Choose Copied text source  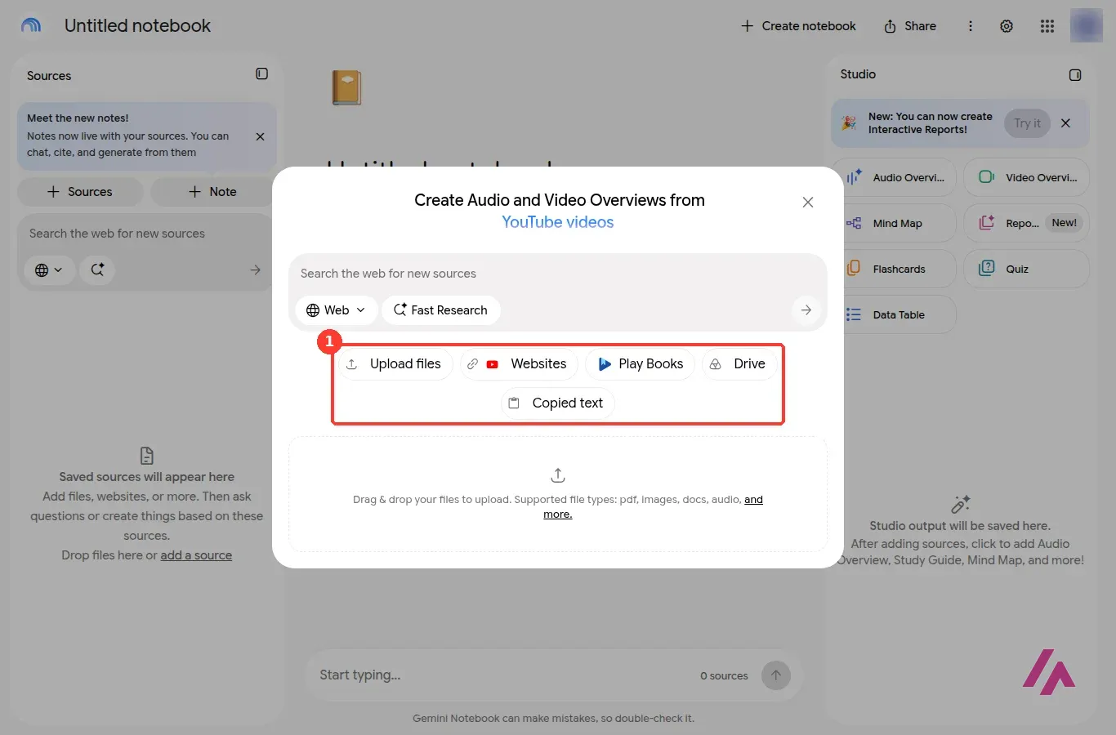(557, 403)
